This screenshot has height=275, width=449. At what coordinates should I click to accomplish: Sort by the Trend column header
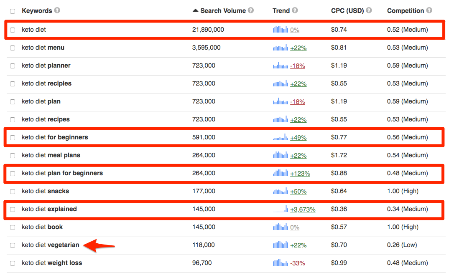281,10
